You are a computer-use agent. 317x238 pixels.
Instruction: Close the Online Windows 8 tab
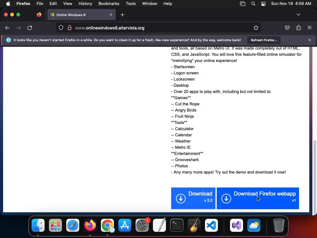click(x=111, y=15)
